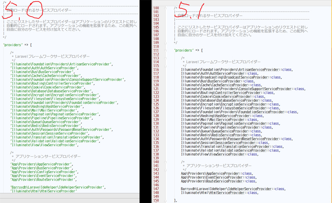Click the ConsoleSupportServiceProvider::class line
This screenshot has width=332, height=203.
[243, 89]
